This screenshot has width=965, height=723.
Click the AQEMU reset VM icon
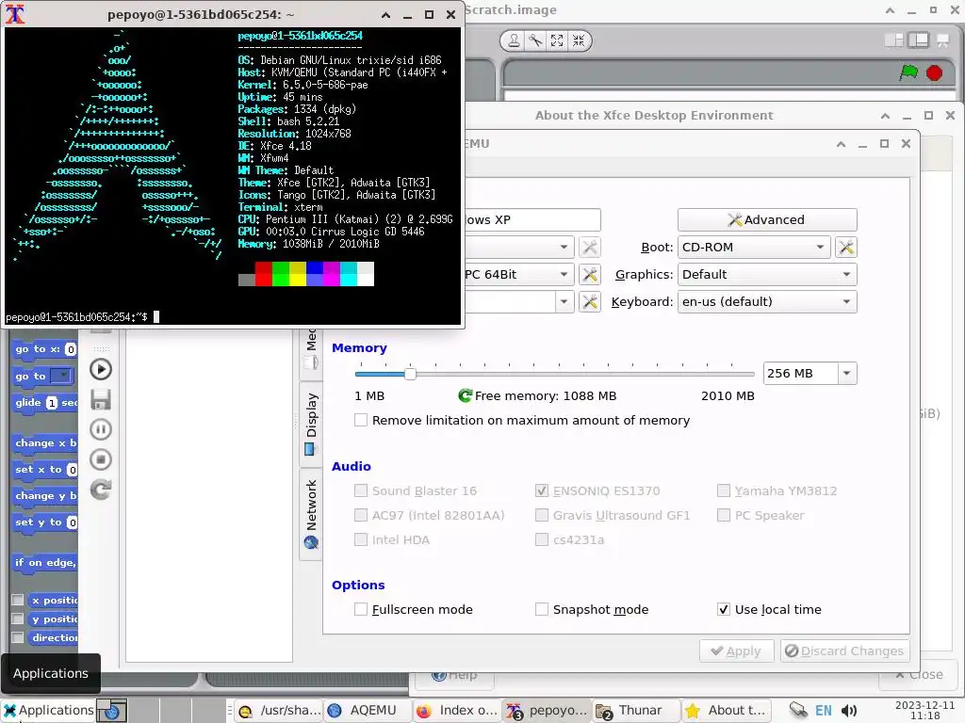(x=101, y=490)
